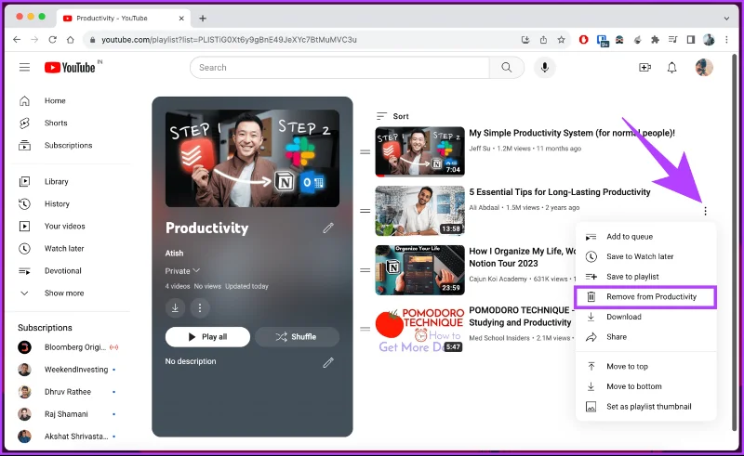The width and height of the screenshot is (744, 456).
Task: Open the browser extensions puzzle icon
Action: click(656, 40)
